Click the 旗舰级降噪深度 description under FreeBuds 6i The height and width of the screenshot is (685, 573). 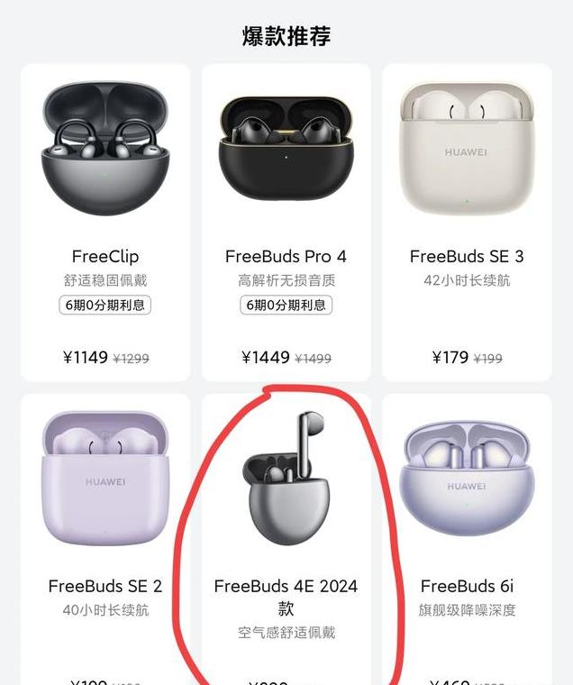[x=467, y=610]
